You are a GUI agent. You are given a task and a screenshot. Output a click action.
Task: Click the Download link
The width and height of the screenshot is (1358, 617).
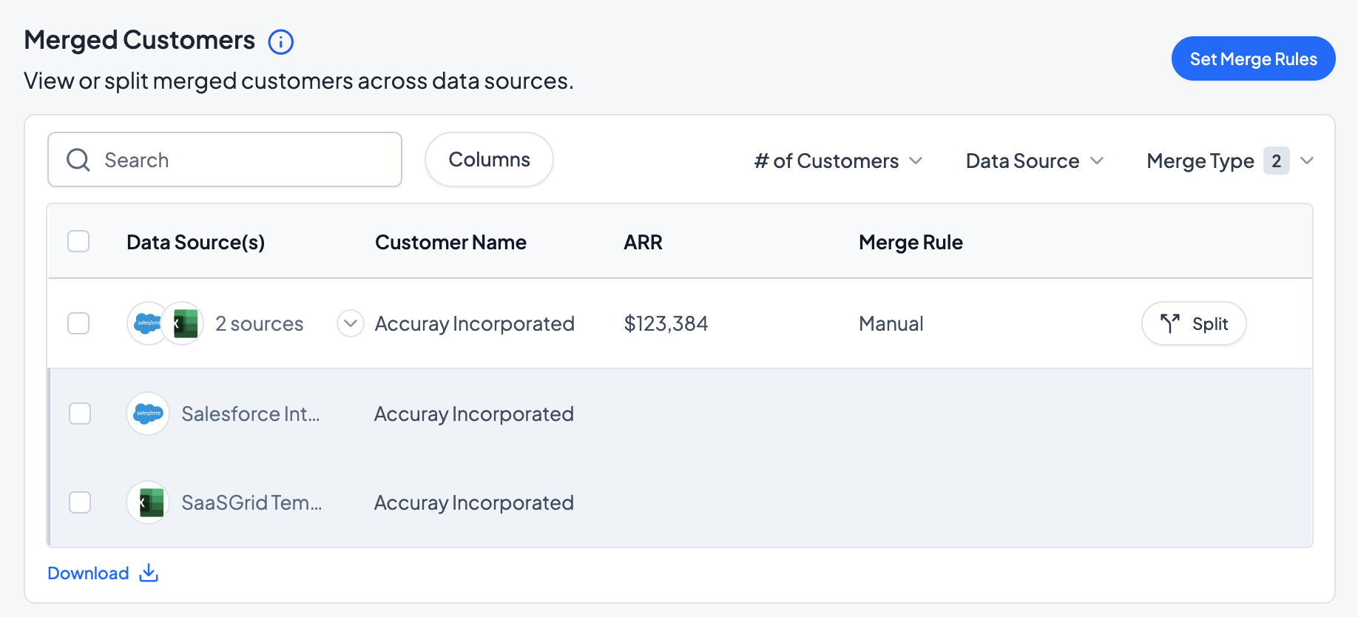88,573
